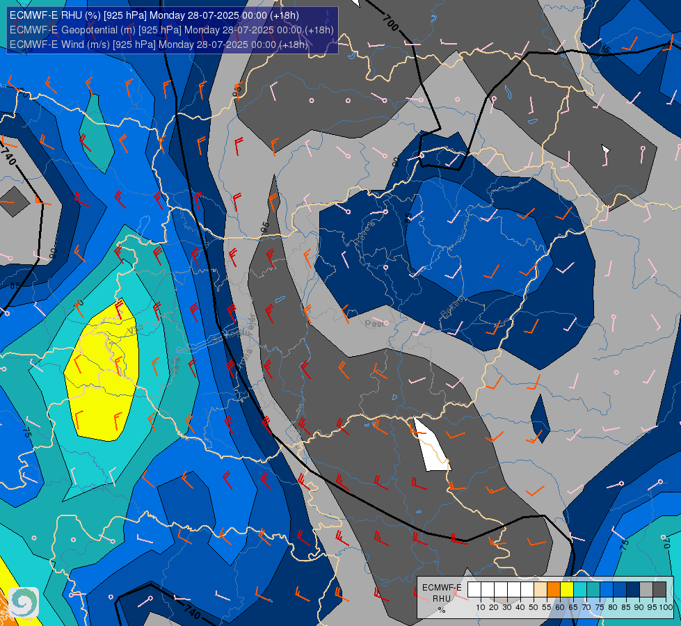Pick the bright cyan 65–70% legend swatch
Image resolution: width=681 pixels, height=626 pixels.
point(580,590)
